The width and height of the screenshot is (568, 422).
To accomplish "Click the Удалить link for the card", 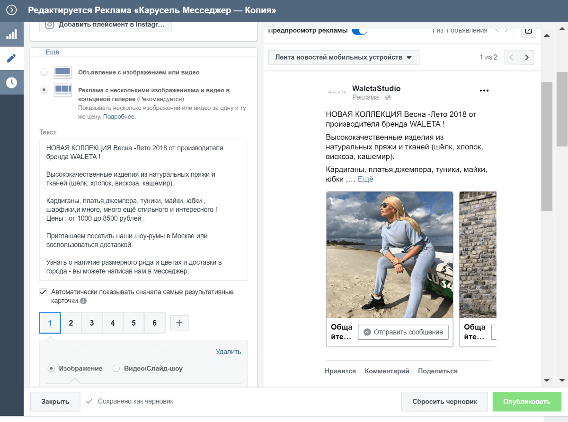I will coord(228,352).
